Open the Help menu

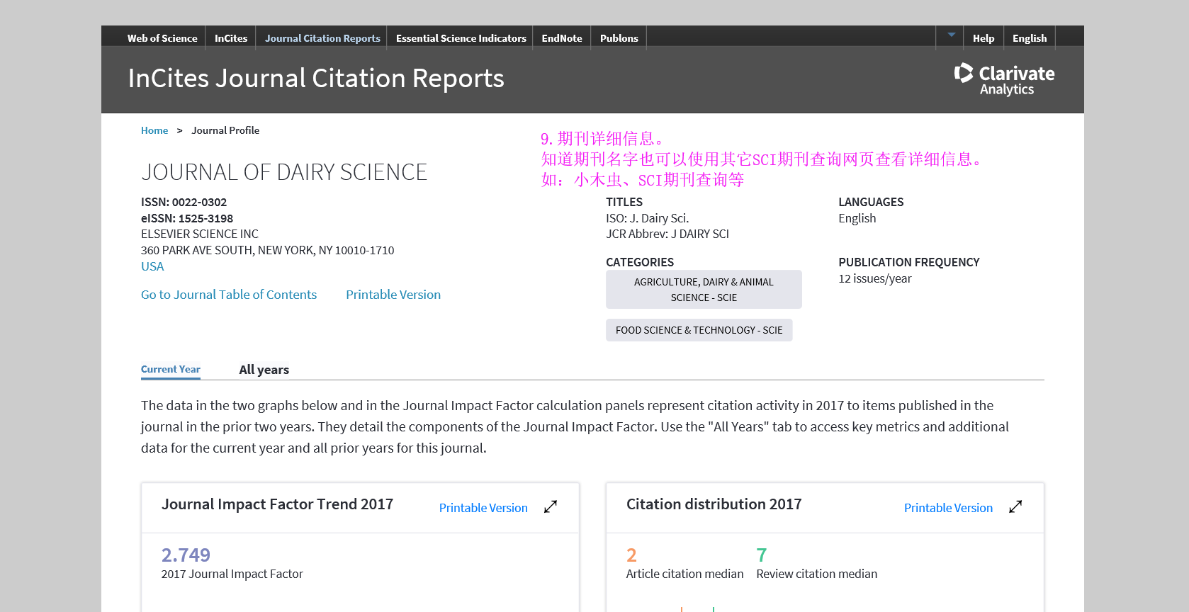[x=984, y=38]
